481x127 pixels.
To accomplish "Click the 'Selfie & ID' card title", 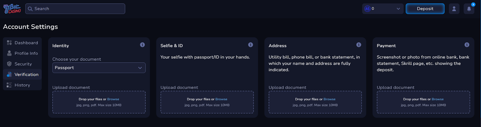I will click(x=172, y=46).
